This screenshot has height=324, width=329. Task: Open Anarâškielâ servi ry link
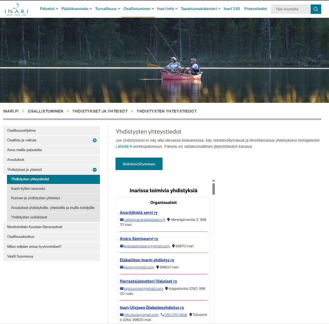(139, 213)
